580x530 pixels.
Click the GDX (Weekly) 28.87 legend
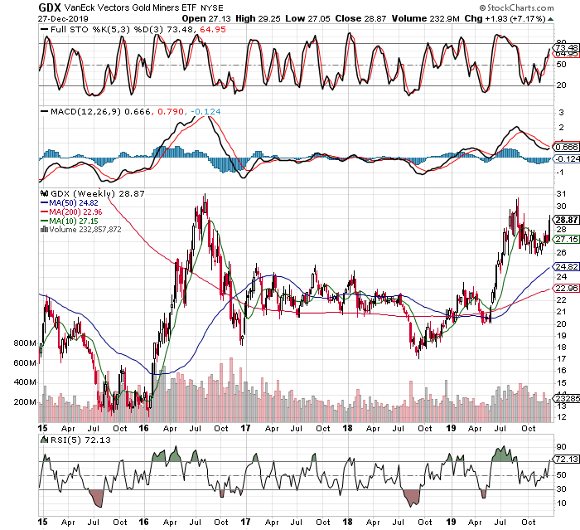coord(98,193)
